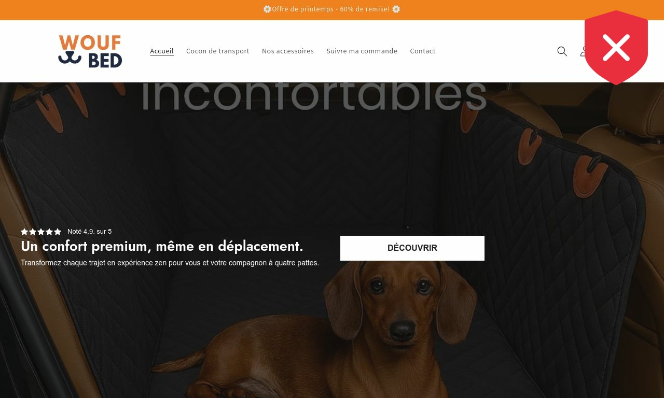Click the 'Un confort premium' headline
This screenshot has width=664, height=398.
pyautogui.click(x=162, y=246)
